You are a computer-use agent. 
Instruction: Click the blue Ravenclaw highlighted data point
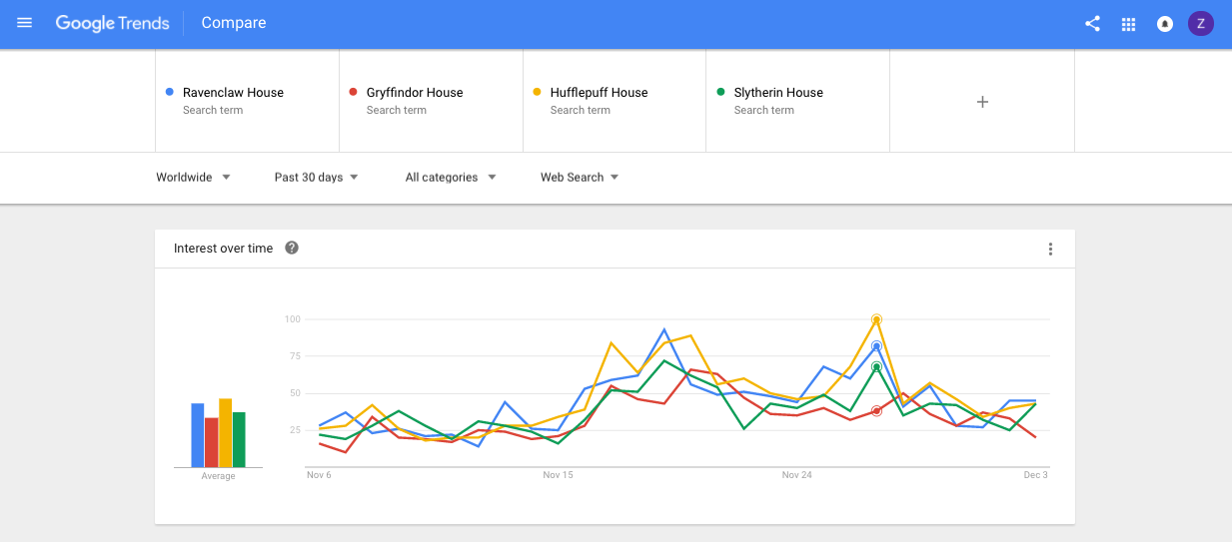click(x=876, y=346)
